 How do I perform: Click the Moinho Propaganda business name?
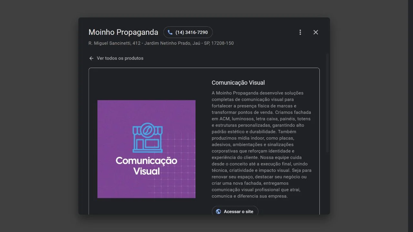click(x=123, y=32)
